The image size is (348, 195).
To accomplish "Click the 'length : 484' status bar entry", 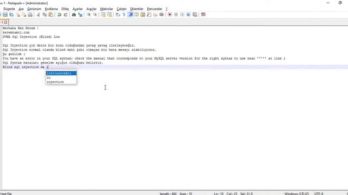I will pos(168,193).
